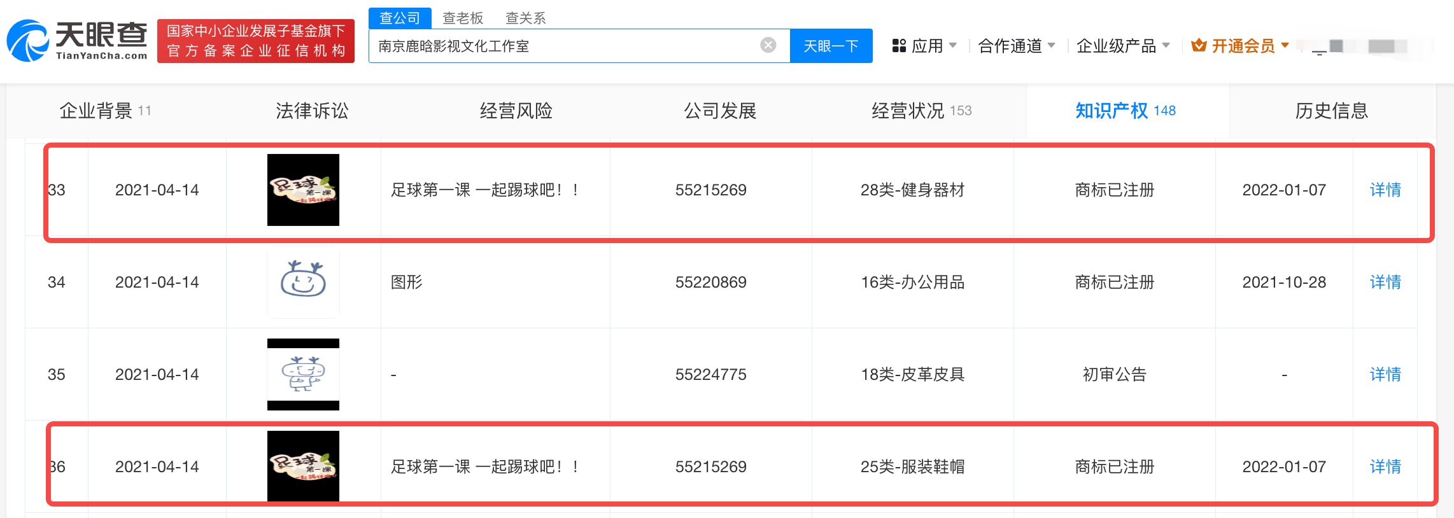Click the TianYanCha logo
Screen dimensions: 1454x518
(78, 40)
